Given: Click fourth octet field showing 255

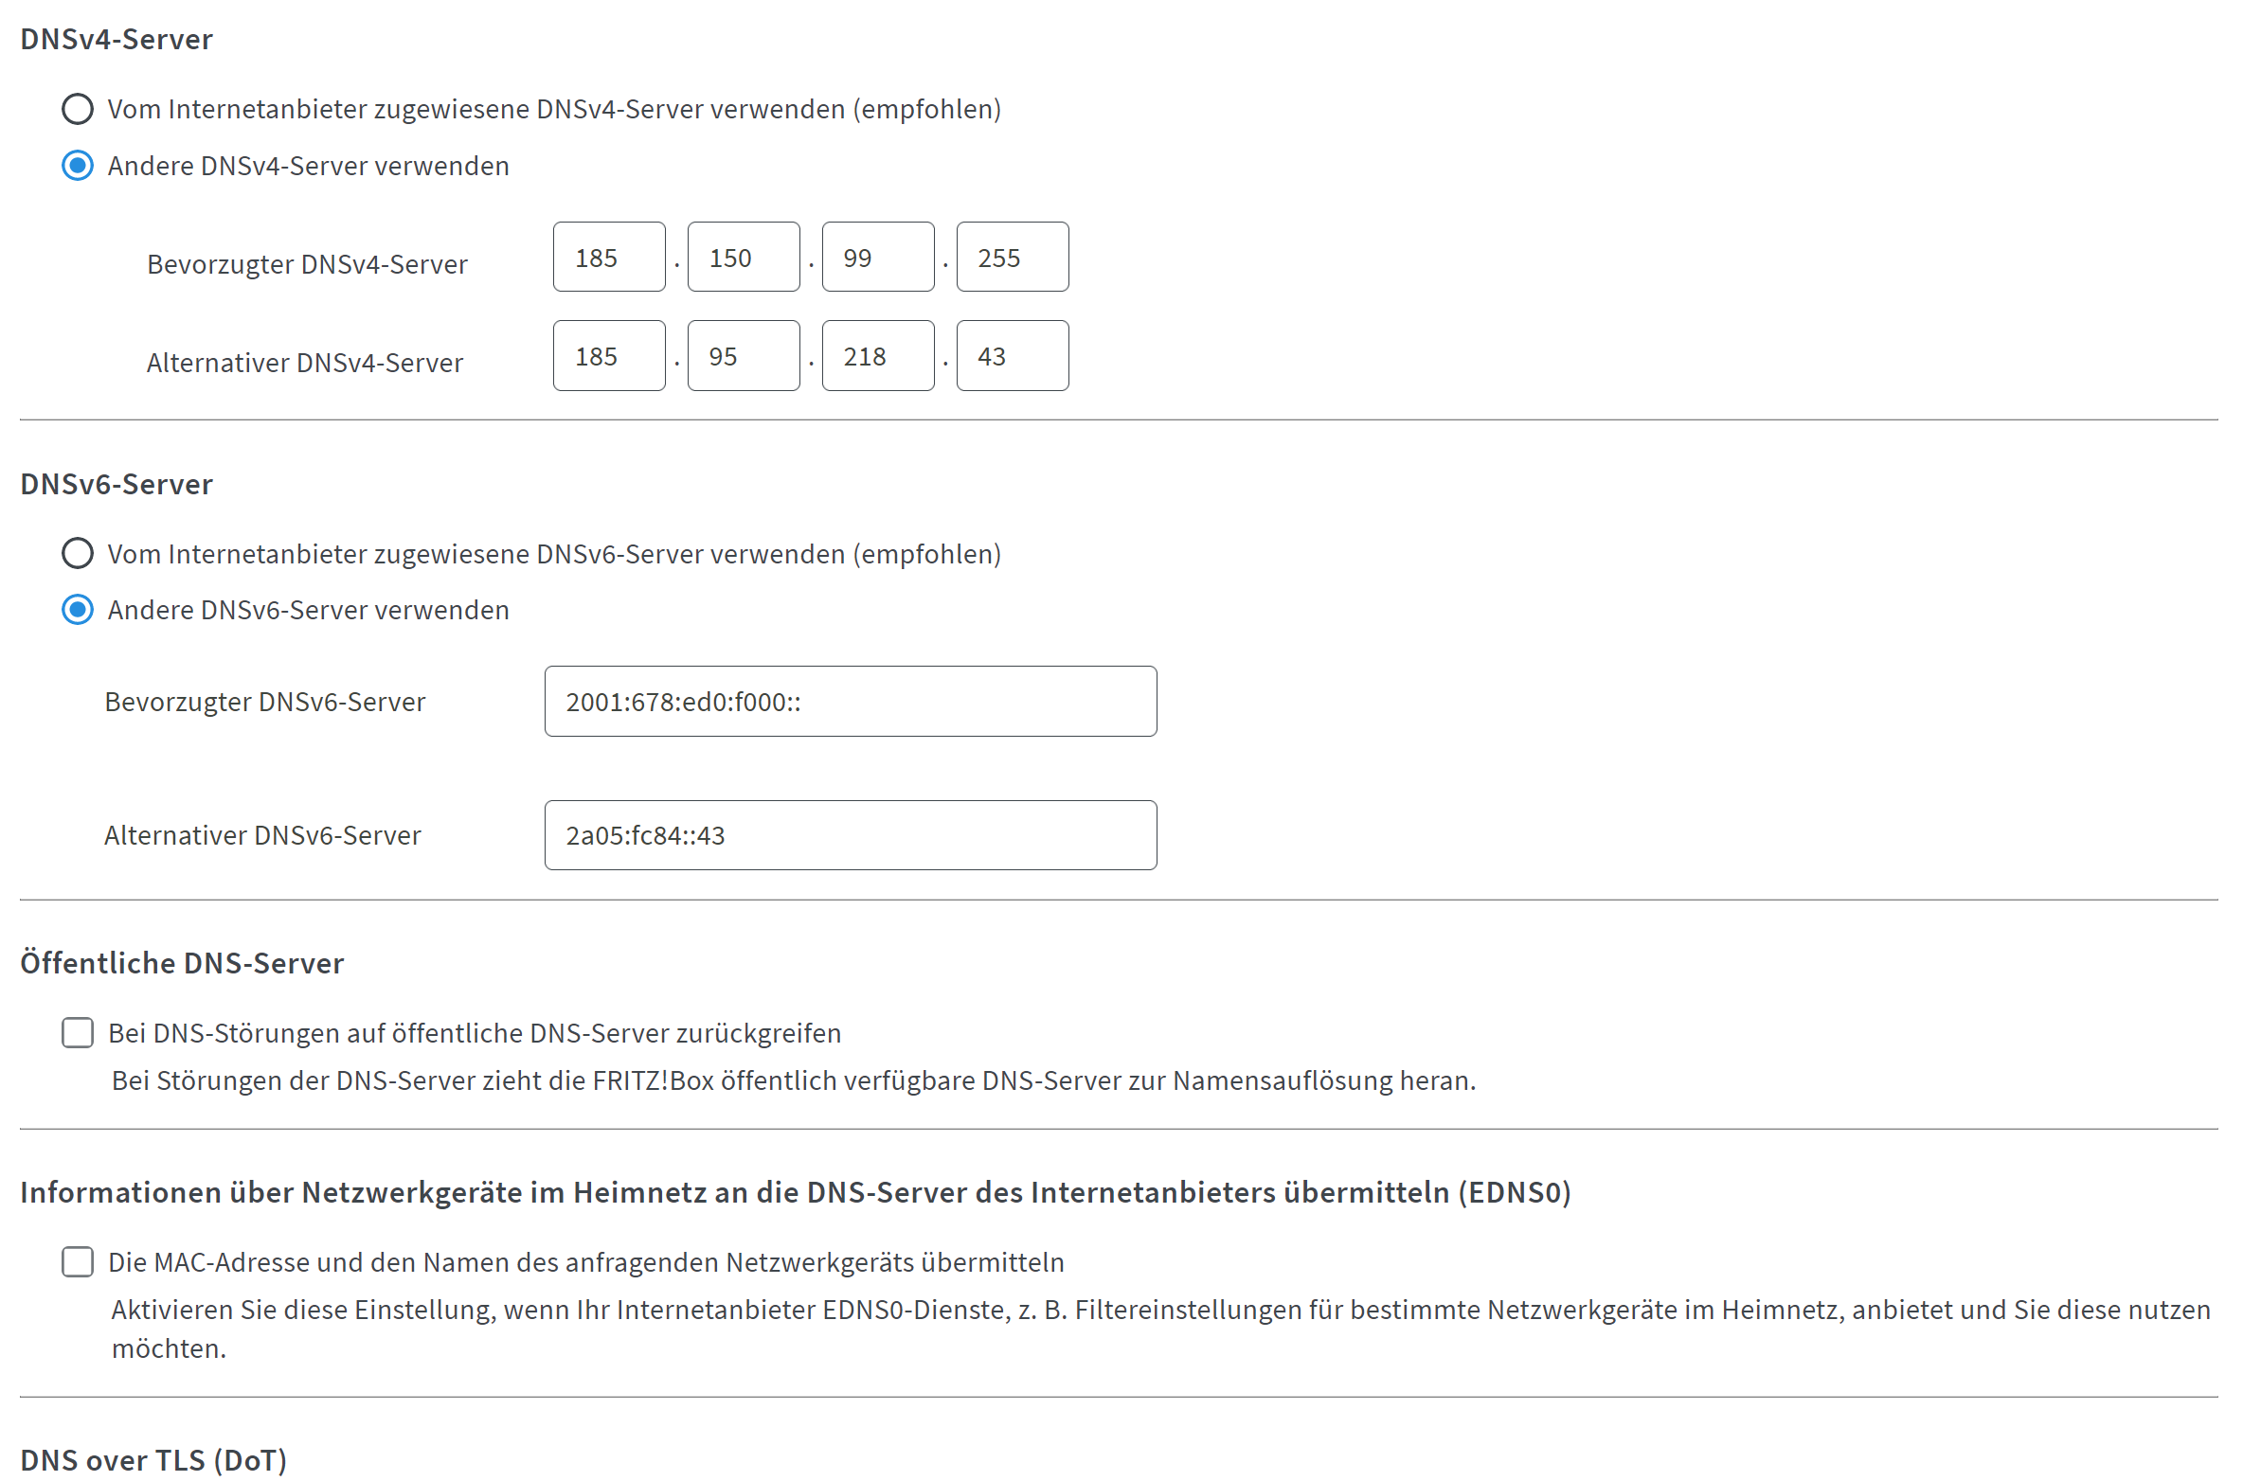Looking at the screenshot, I should pos(1014,258).
